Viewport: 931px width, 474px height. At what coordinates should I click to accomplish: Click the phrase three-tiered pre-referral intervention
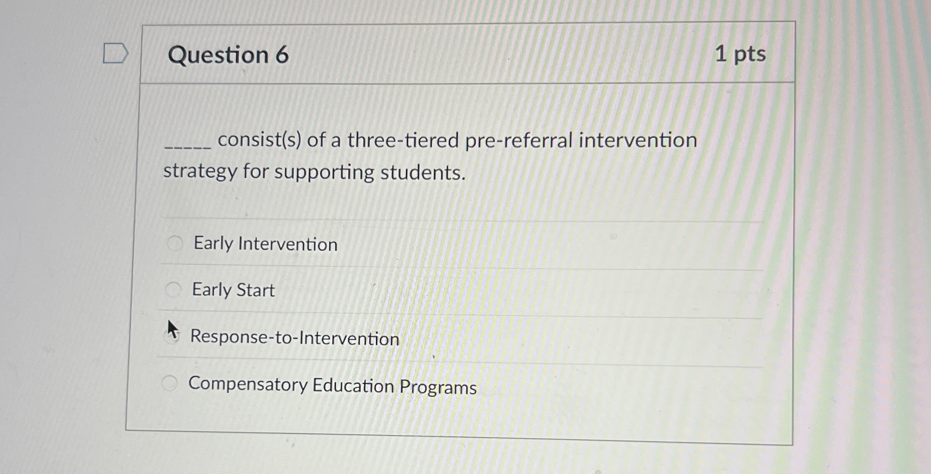pyautogui.click(x=522, y=140)
